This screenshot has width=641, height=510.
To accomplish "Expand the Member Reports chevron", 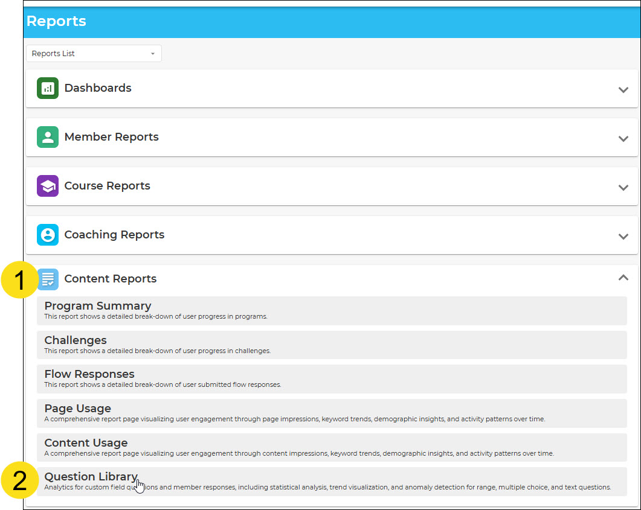I will [623, 139].
